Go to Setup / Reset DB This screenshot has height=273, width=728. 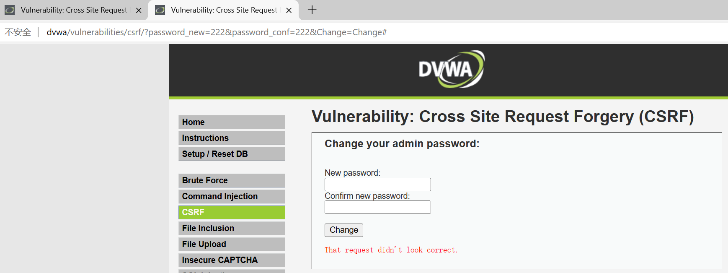coord(232,154)
